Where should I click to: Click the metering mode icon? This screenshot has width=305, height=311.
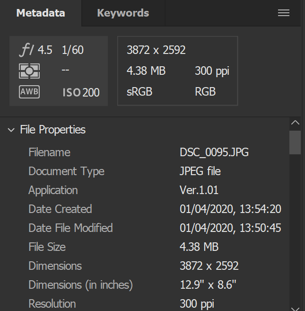click(x=29, y=71)
